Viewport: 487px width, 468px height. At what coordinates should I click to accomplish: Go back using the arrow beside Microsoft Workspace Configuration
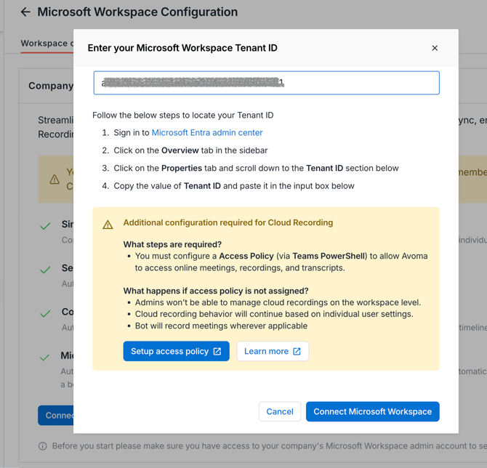click(25, 12)
